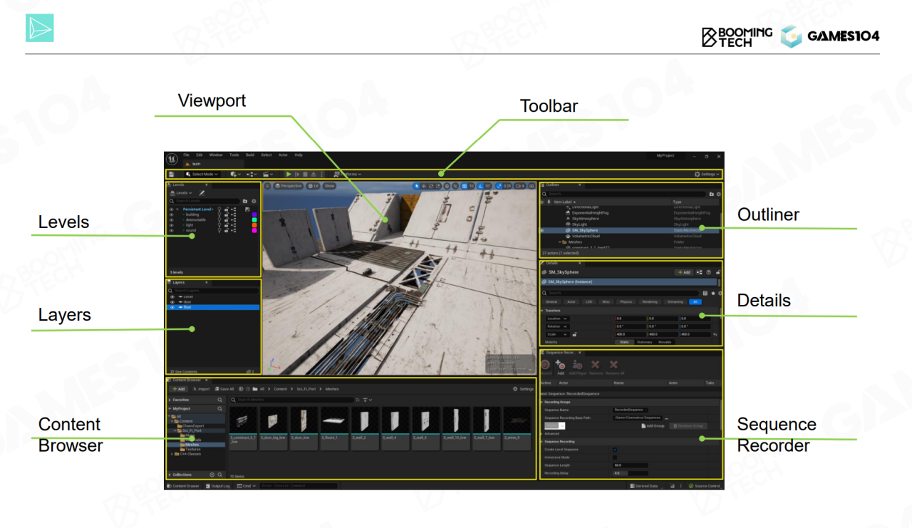Click the Import button in Content Browser
The image size is (912, 528).
tap(200, 389)
